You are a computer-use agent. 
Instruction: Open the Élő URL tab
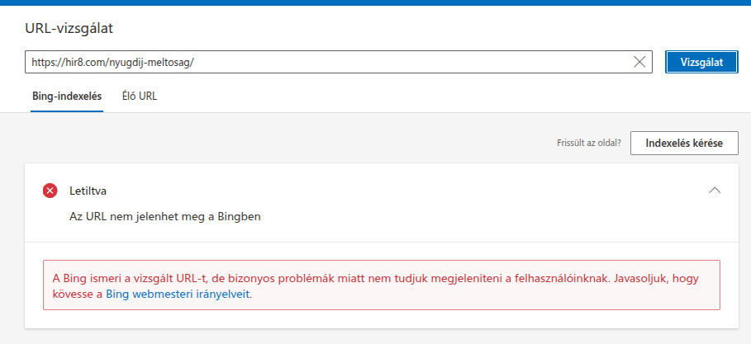(x=139, y=96)
